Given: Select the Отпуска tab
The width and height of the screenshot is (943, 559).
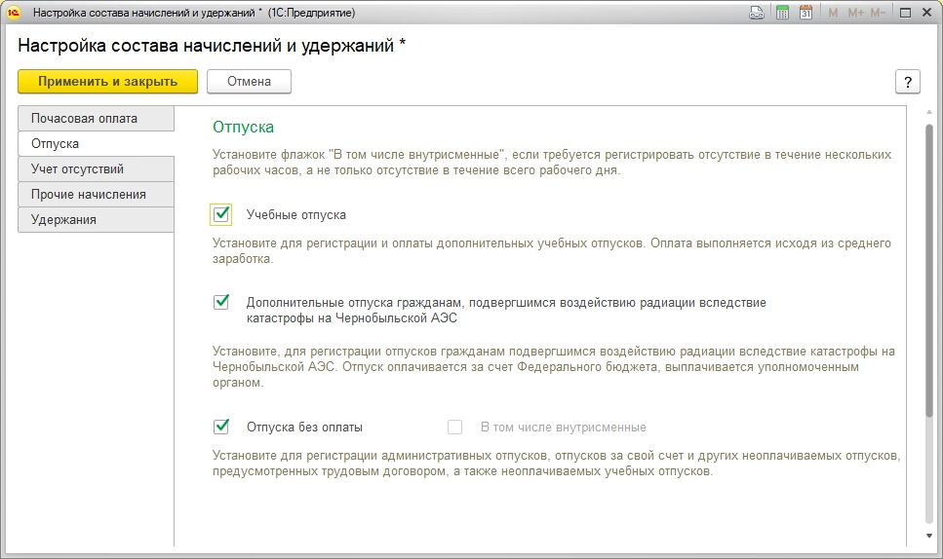Looking at the screenshot, I should (x=97, y=143).
